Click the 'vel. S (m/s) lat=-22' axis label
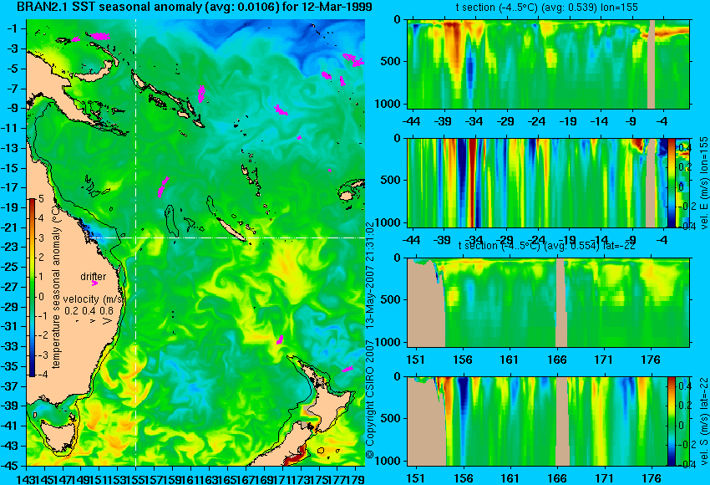Screen dimensions: 710x485 (703, 421)
